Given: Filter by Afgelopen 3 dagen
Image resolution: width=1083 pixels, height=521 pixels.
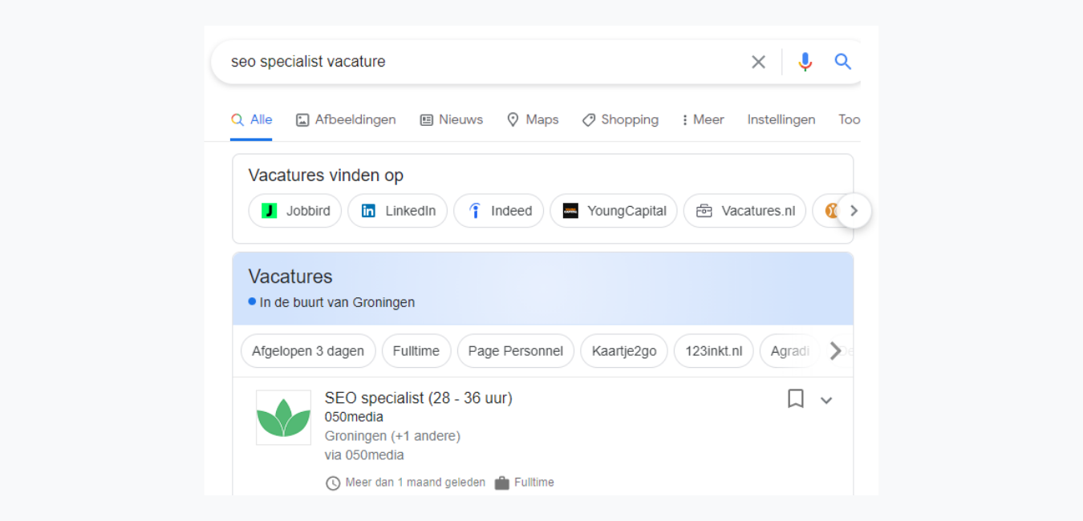Looking at the screenshot, I should tap(308, 351).
